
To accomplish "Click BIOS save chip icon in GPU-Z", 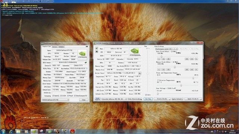I will [86, 63].
